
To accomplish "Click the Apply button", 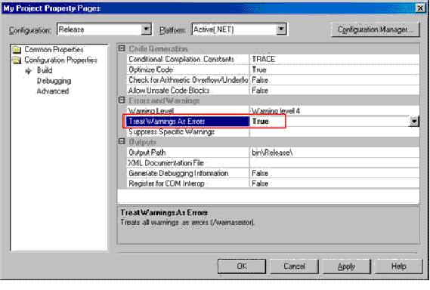I will pos(346,266).
